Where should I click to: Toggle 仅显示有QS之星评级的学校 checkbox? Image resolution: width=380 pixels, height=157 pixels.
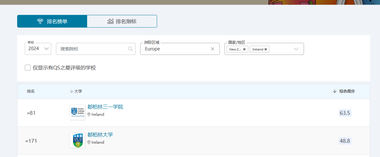click(x=28, y=67)
